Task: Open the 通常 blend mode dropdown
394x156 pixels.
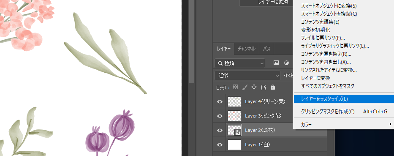Action: 247,76
